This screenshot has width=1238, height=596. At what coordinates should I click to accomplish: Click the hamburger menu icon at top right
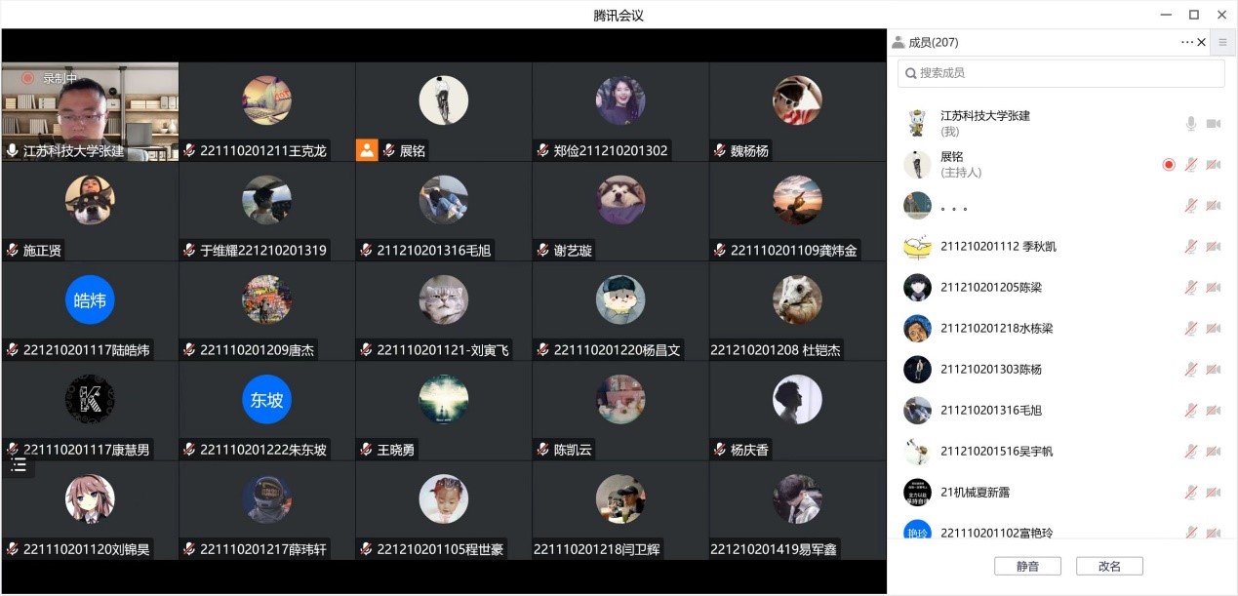click(x=1222, y=42)
